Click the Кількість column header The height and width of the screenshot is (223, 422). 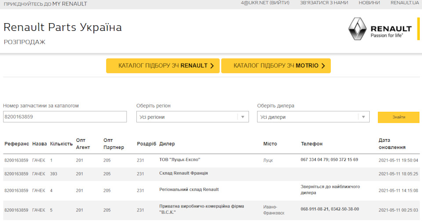[x=62, y=144]
